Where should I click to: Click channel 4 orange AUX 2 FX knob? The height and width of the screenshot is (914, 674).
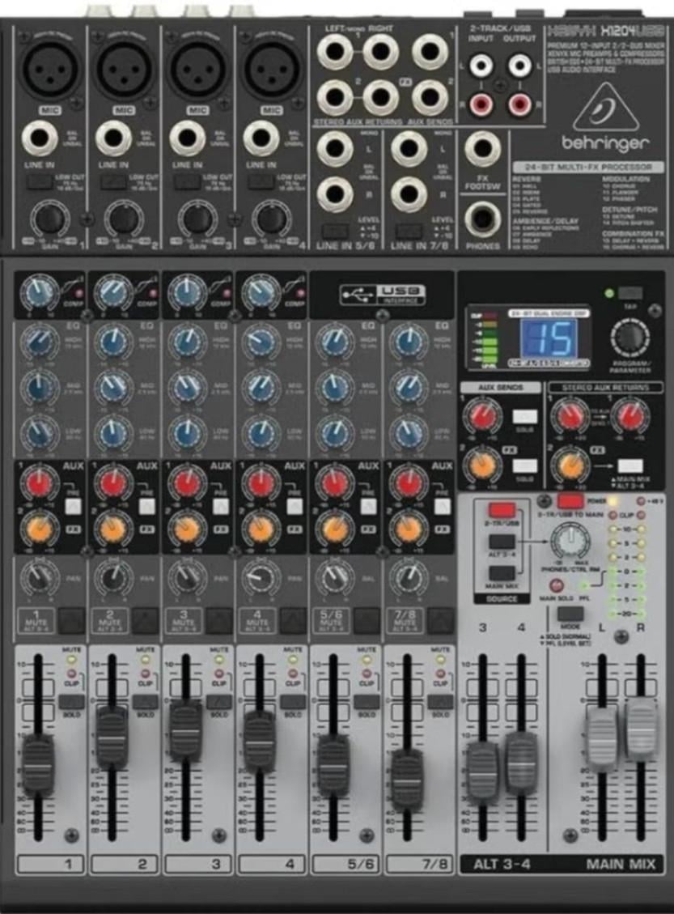coord(261,529)
